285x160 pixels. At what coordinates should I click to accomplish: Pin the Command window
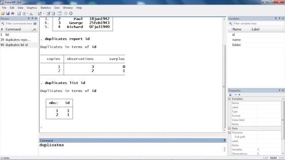(224, 140)
